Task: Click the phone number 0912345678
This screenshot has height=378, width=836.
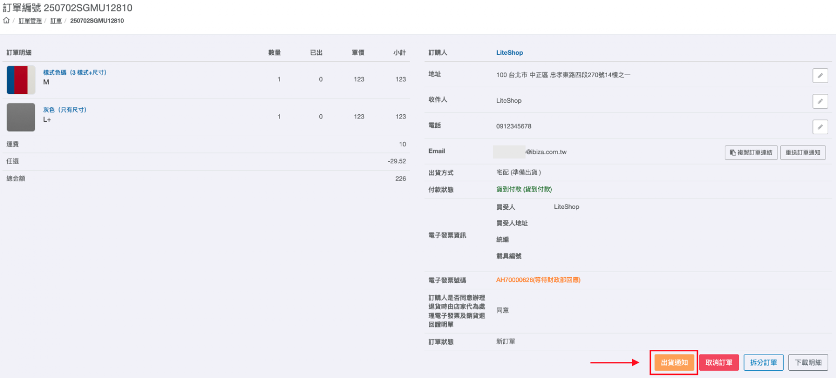Action: (x=514, y=126)
